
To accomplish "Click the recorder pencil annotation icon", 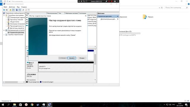I will (106, 1).
